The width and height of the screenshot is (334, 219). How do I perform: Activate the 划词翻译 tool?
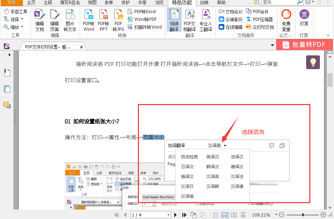click(174, 19)
